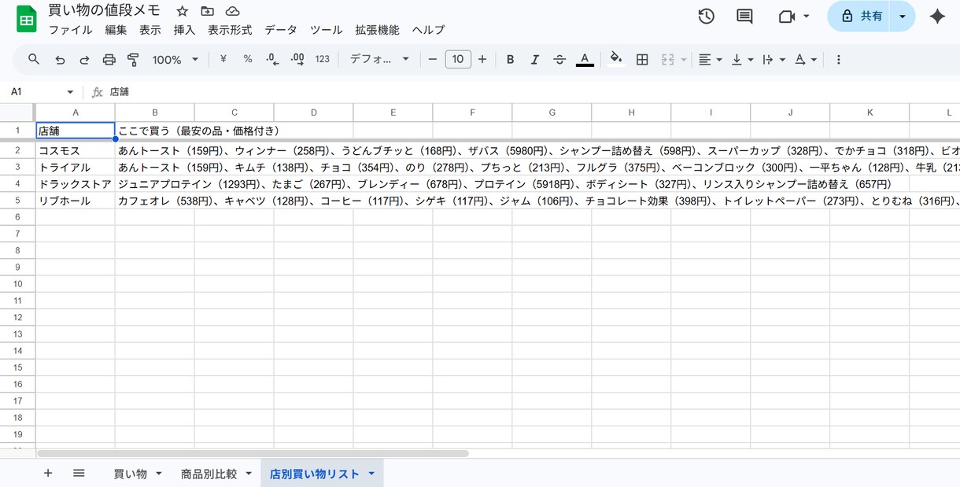Open zoom level 100% dropdown
This screenshot has width=960, height=487.
[175, 59]
